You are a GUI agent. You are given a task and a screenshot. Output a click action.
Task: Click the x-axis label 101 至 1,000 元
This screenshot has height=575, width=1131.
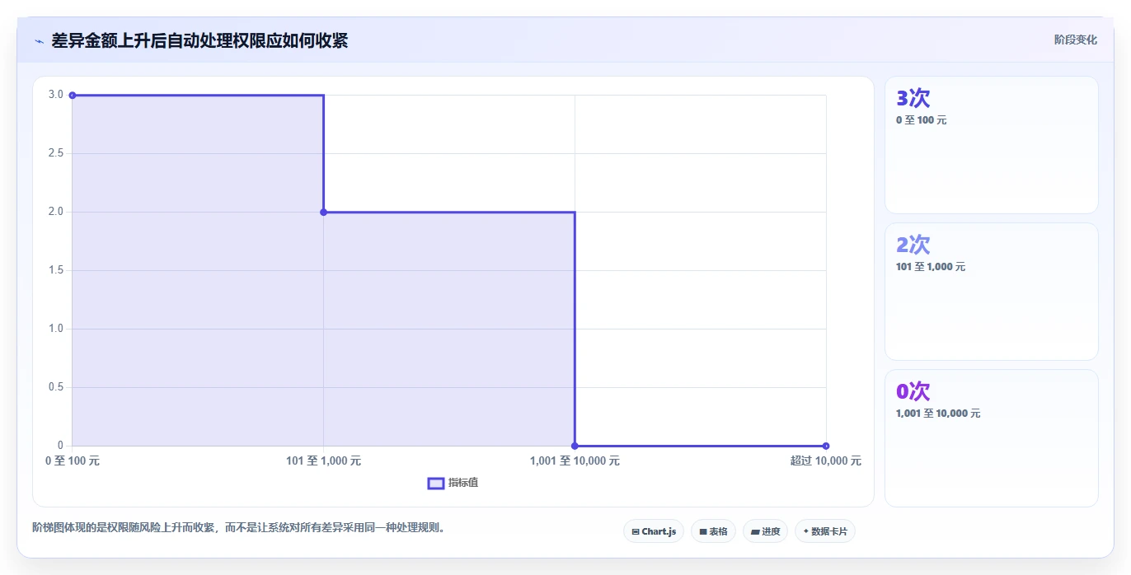click(x=323, y=461)
